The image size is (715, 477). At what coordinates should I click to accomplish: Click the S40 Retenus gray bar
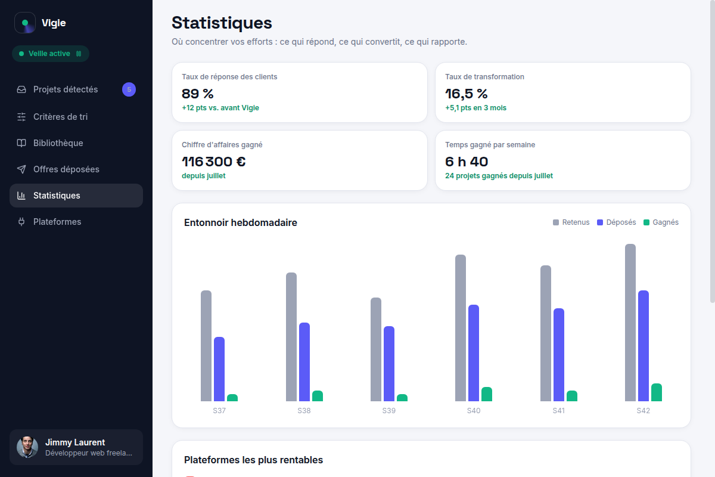461,328
